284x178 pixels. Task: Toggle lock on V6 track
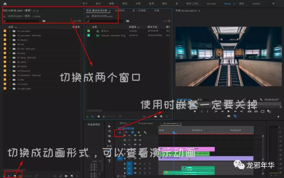[x=125, y=135]
